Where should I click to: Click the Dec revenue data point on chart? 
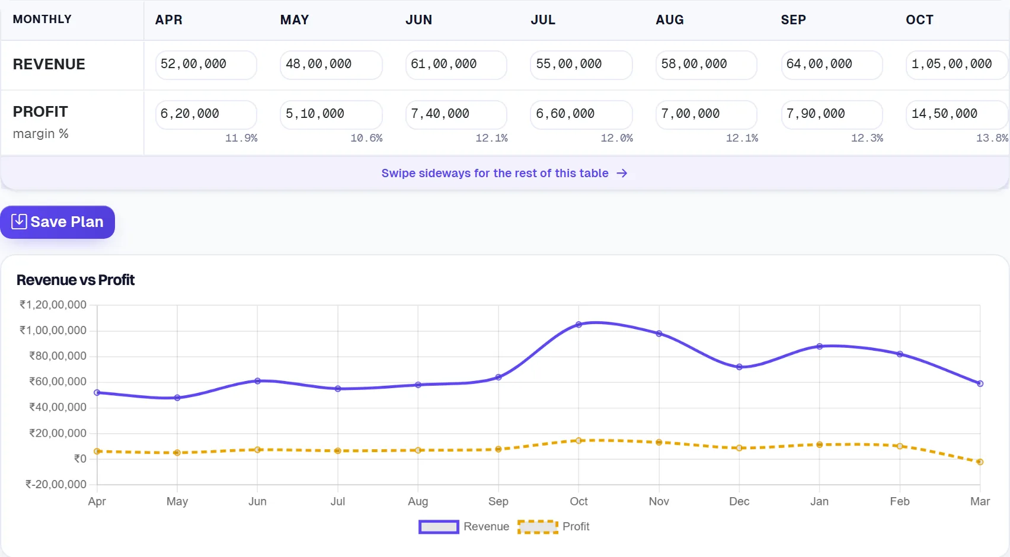coord(739,367)
